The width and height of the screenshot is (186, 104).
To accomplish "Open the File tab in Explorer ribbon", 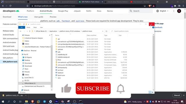I will [22, 27].
